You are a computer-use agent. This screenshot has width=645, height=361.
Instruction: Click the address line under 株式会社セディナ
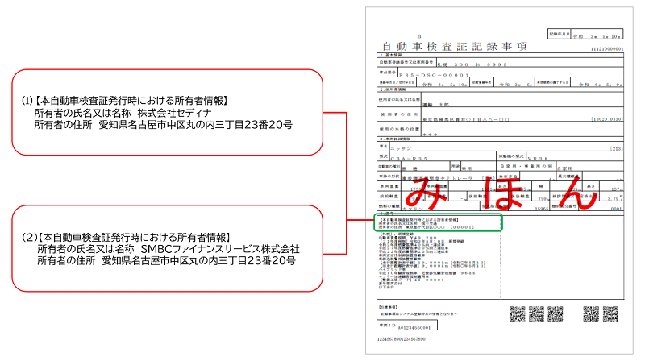click(x=164, y=125)
